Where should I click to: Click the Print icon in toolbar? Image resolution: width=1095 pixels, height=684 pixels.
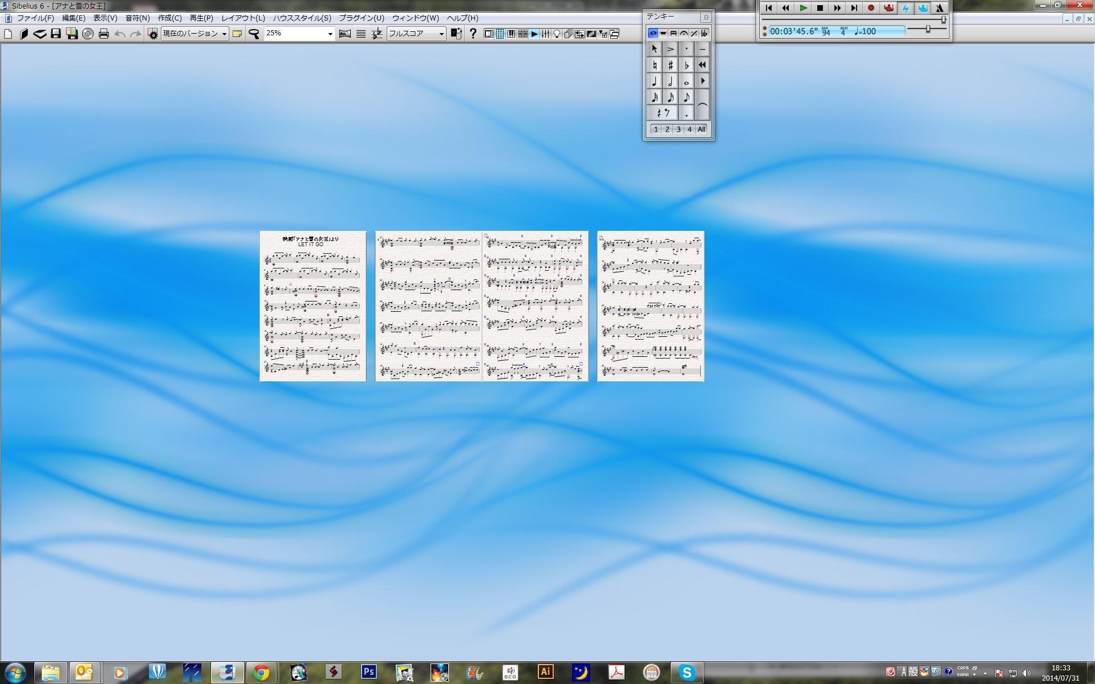click(103, 34)
